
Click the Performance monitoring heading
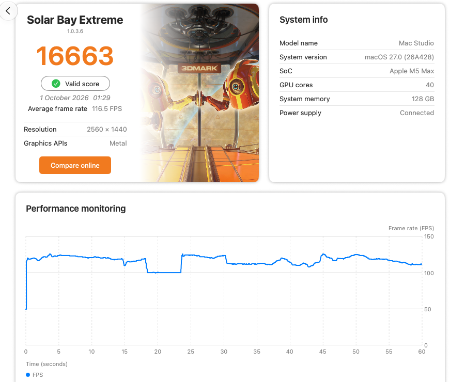(x=76, y=209)
